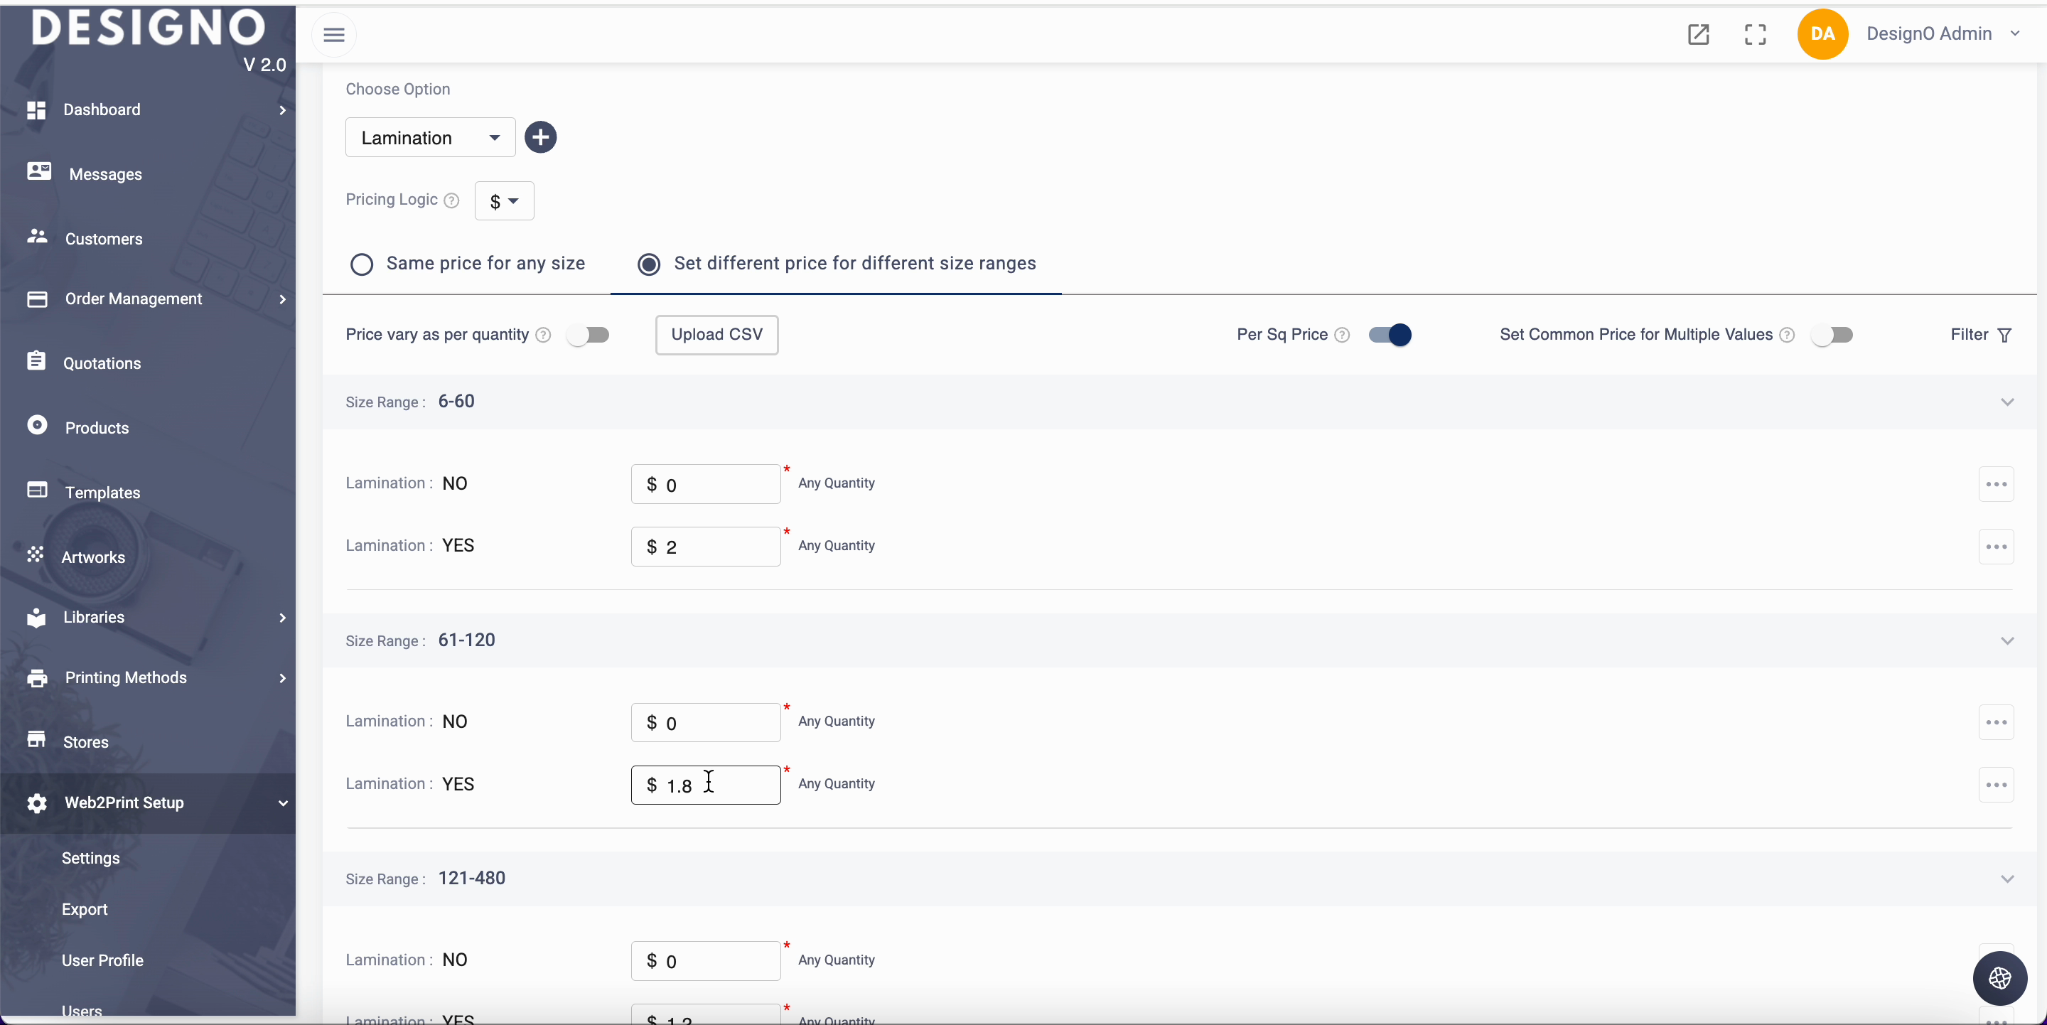This screenshot has width=2047, height=1025.
Task: Click the add option plus icon
Action: pyautogui.click(x=540, y=137)
